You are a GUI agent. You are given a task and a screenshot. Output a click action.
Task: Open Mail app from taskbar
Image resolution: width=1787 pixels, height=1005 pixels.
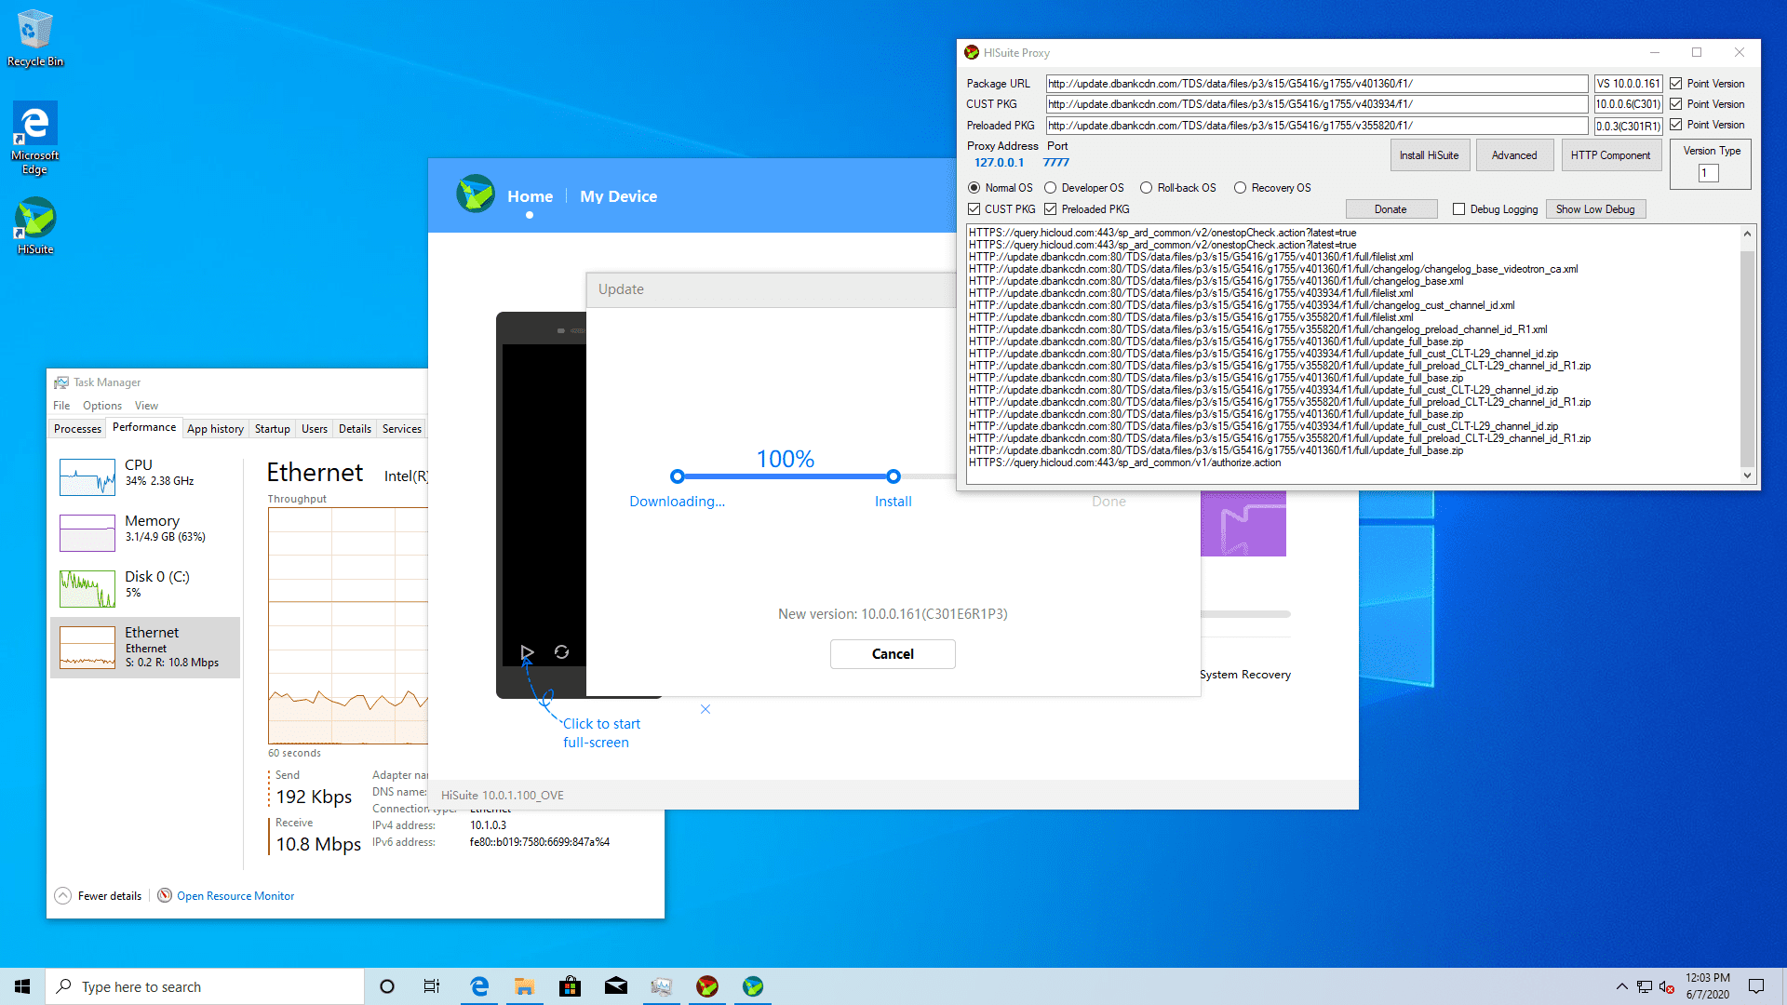click(x=616, y=986)
